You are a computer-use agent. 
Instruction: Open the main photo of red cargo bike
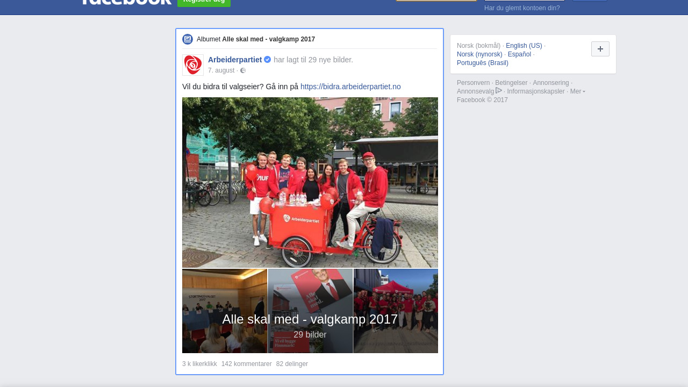click(310, 182)
